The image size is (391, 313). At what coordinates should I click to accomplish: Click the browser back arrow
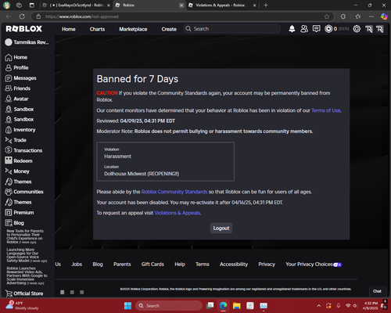(9, 16)
